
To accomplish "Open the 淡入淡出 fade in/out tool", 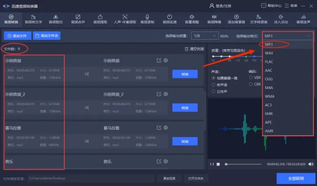I will (281, 20).
